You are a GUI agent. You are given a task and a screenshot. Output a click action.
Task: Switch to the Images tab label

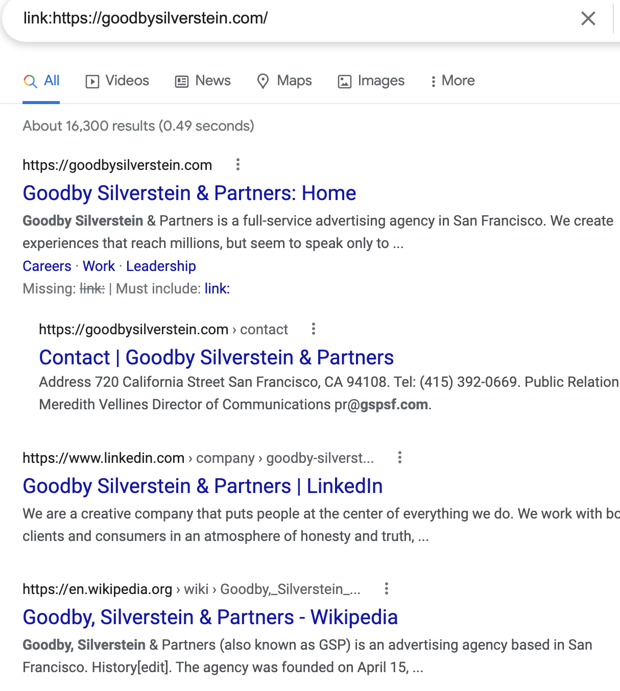[381, 81]
